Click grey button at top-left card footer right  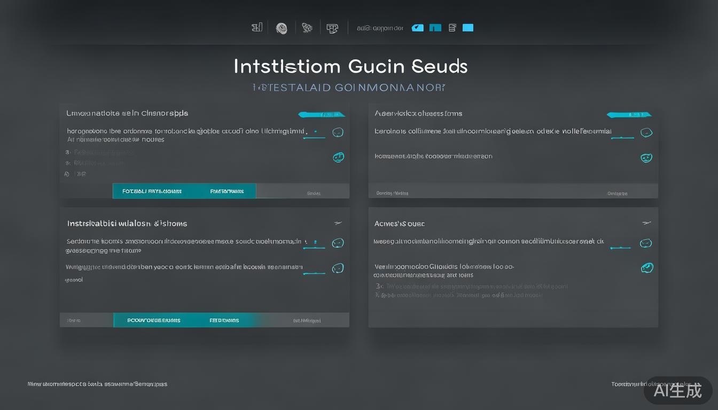314,193
